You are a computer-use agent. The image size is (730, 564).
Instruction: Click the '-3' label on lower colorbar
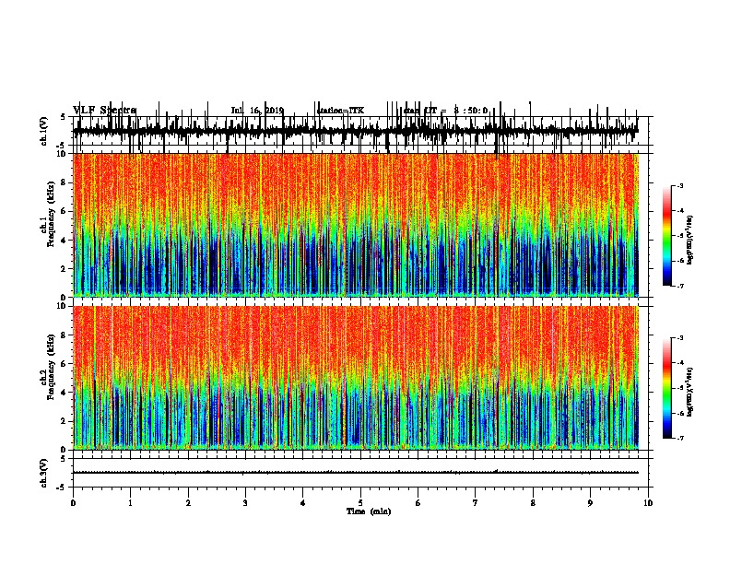point(679,338)
